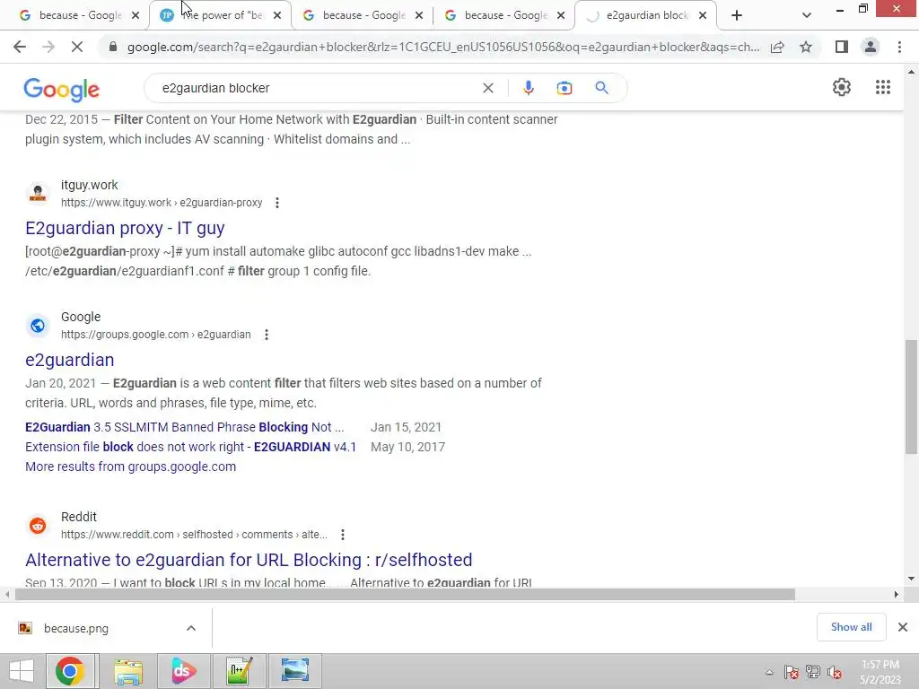Close the 'The power of be...' tab

pyautogui.click(x=277, y=16)
